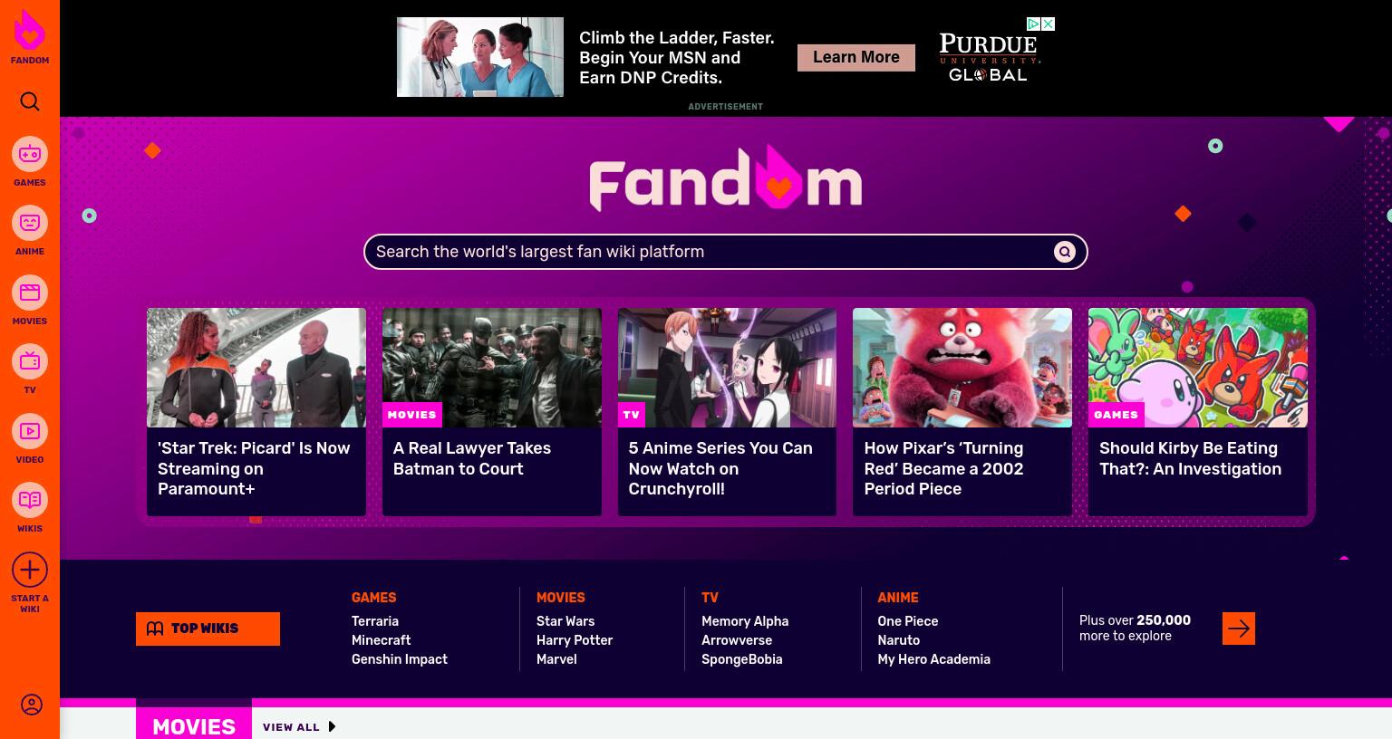
Task: Open the ANIME category heading in Top Wikis
Action: (897, 598)
